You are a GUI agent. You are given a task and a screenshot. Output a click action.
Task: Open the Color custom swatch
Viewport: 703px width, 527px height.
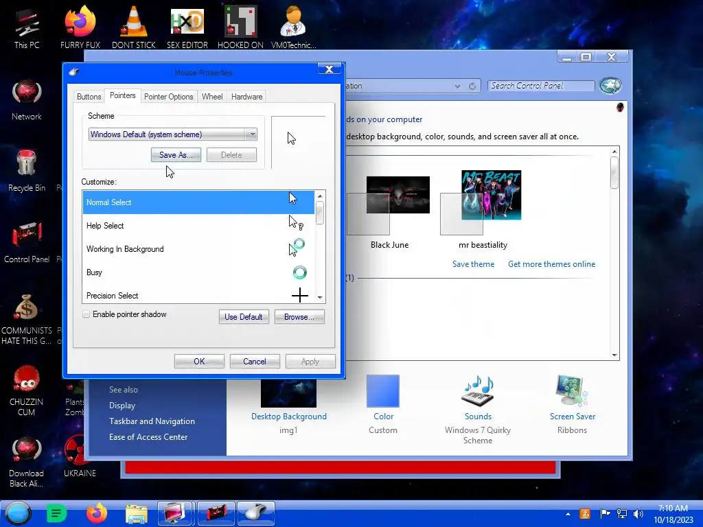383,390
